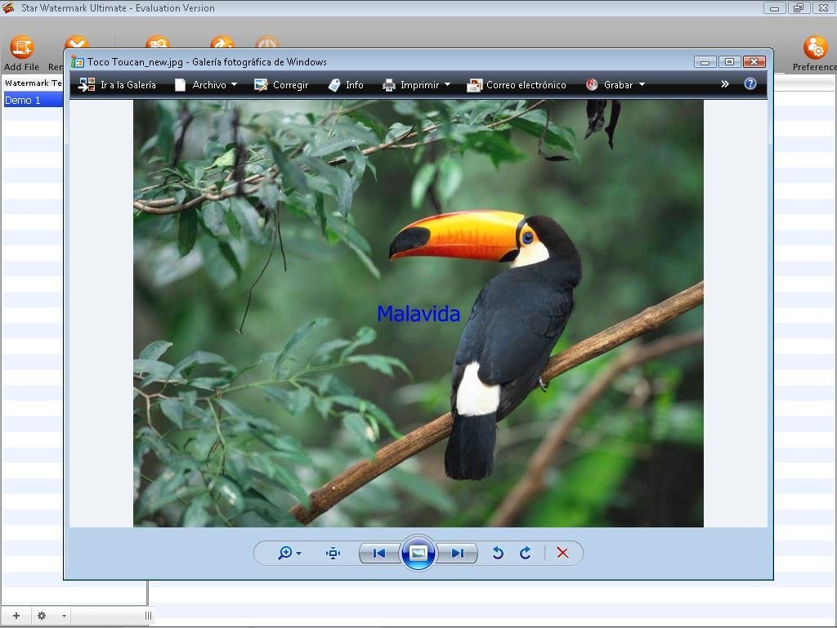Go to the next photo
This screenshot has width=837, height=628.
(458, 554)
